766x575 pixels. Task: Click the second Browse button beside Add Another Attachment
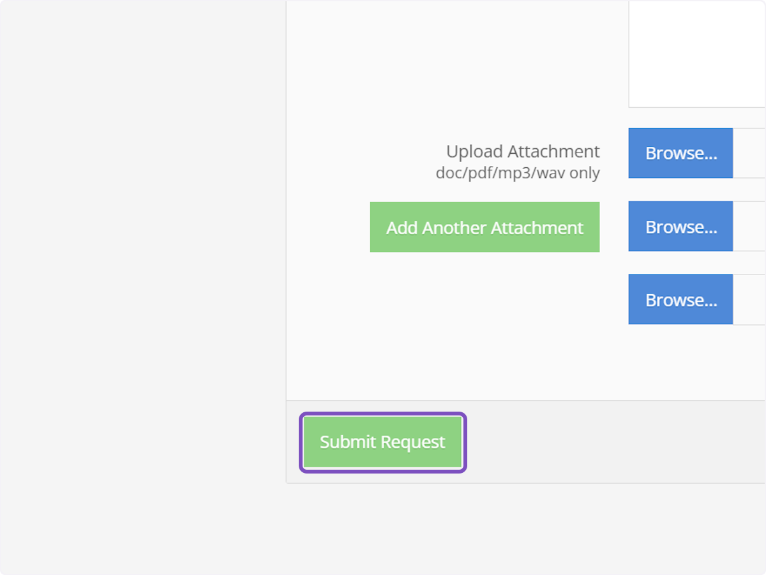tap(680, 227)
